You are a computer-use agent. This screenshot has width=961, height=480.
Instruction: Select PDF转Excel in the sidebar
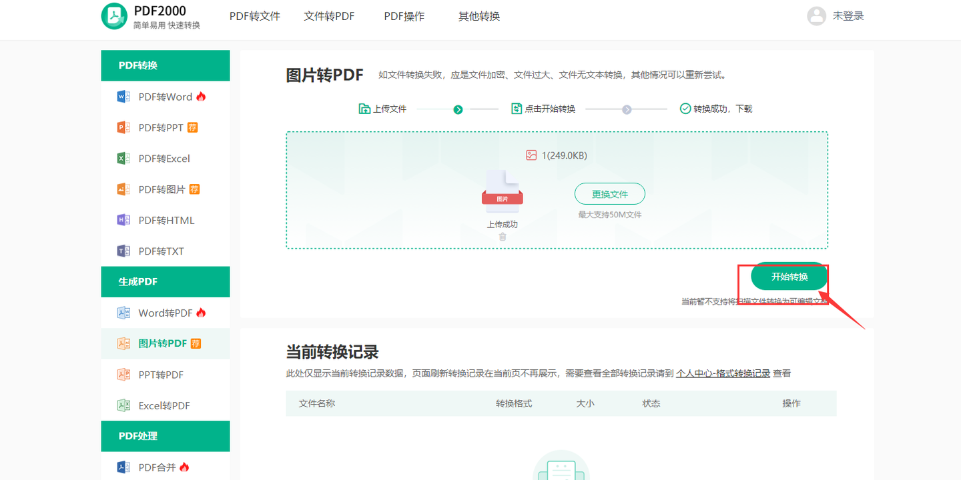coord(166,159)
